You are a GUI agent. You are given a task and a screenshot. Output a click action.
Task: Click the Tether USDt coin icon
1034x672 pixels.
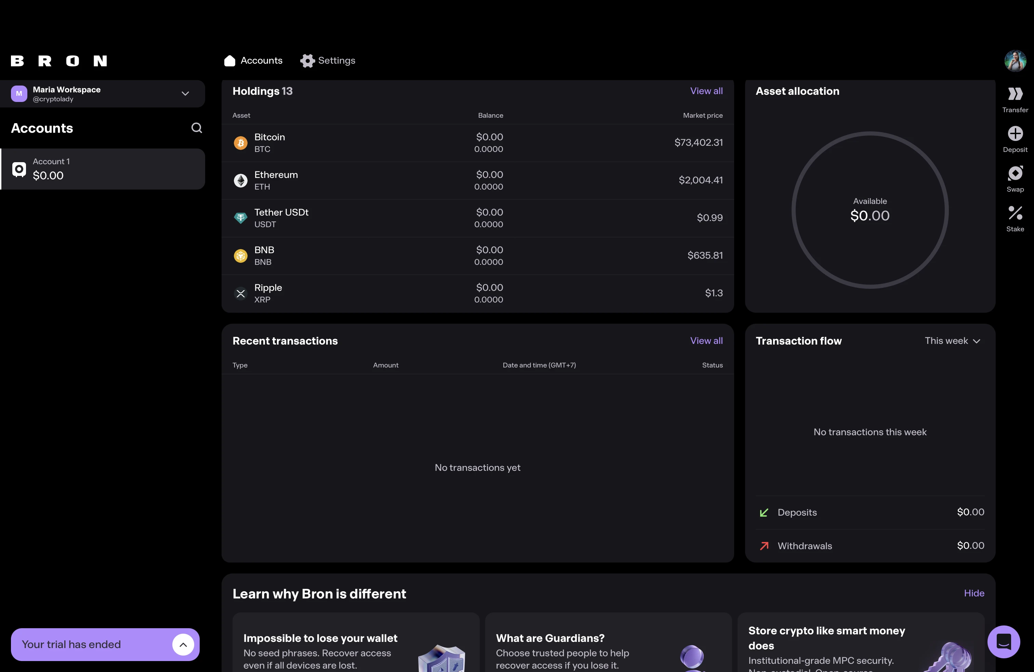[240, 218]
